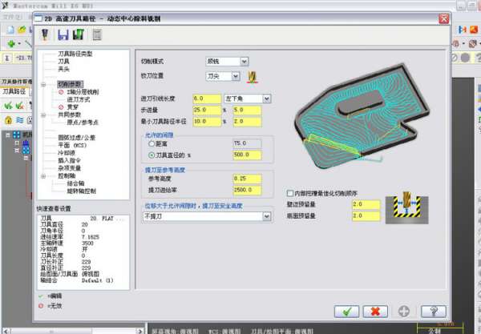Click the 进刀引线长度 field showing 6.0
The height and width of the screenshot is (334, 481).
tap(207, 99)
